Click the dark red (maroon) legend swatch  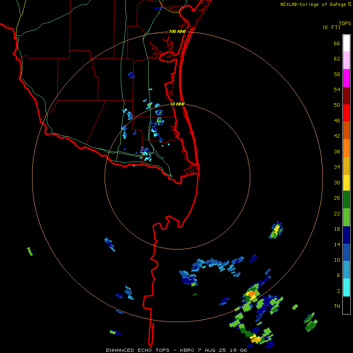coord(346,95)
